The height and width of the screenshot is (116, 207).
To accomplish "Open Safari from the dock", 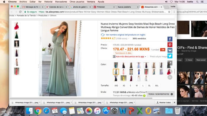I will coord(46,111).
